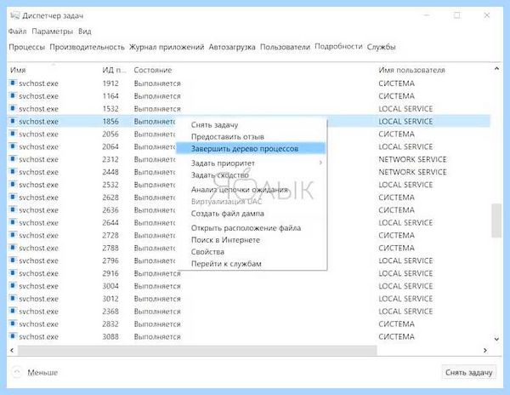Click the vertical scrollbar down arrow
Viewport: 510px width, 395px height.
coord(496,339)
